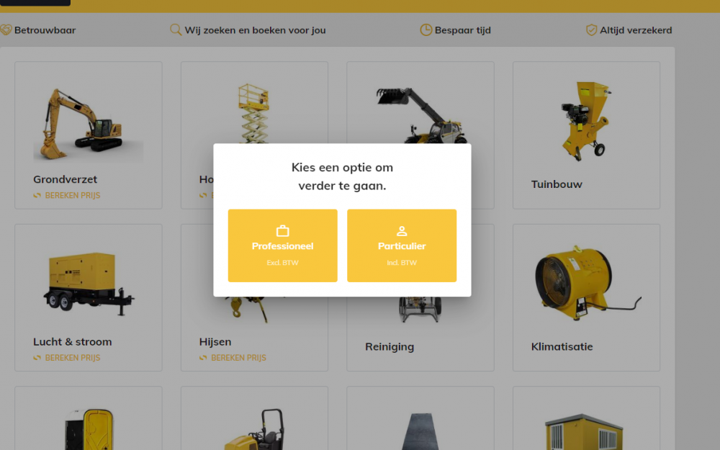Screen dimensions: 720x450
Task: Open the road roller category image
Action: coord(254,430)
